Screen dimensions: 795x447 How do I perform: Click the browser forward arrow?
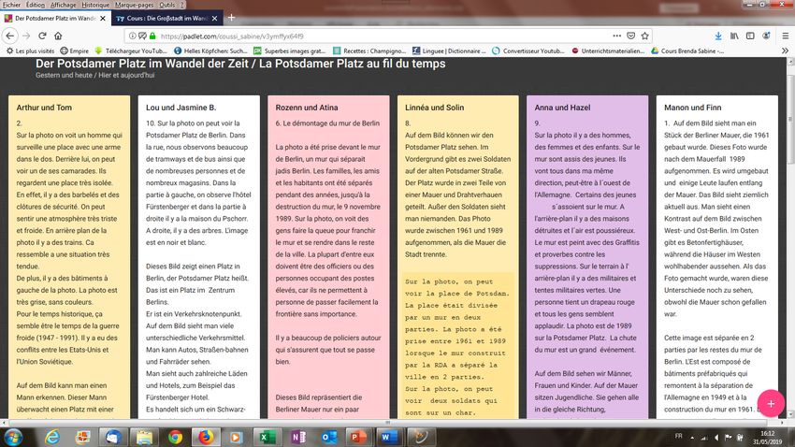26,36
